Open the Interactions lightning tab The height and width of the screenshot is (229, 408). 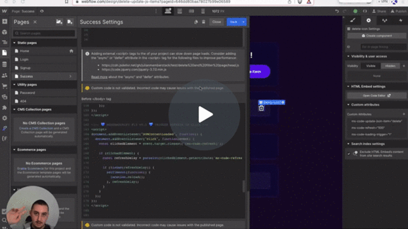point(400,20)
